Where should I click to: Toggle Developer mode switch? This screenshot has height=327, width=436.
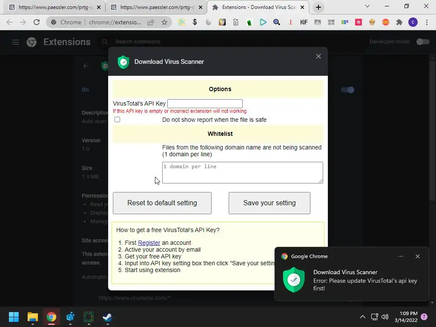[x=423, y=42]
